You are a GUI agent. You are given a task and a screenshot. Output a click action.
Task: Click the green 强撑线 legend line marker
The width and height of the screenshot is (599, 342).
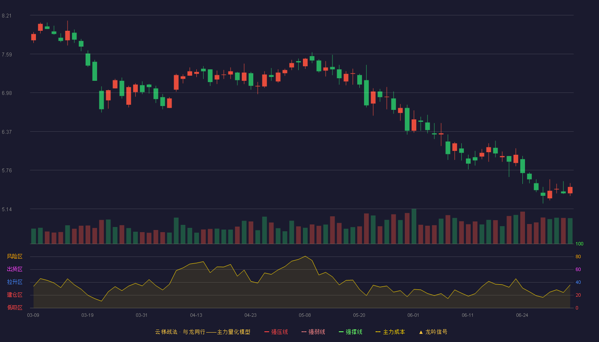[x=341, y=332]
